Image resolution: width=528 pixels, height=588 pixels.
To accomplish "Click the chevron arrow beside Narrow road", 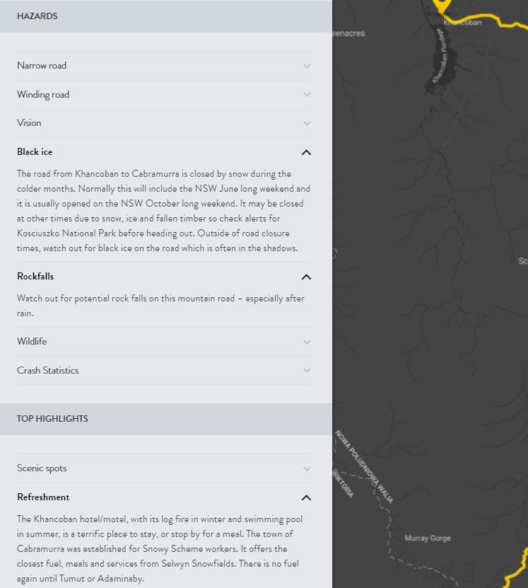I will click(306, 66).
